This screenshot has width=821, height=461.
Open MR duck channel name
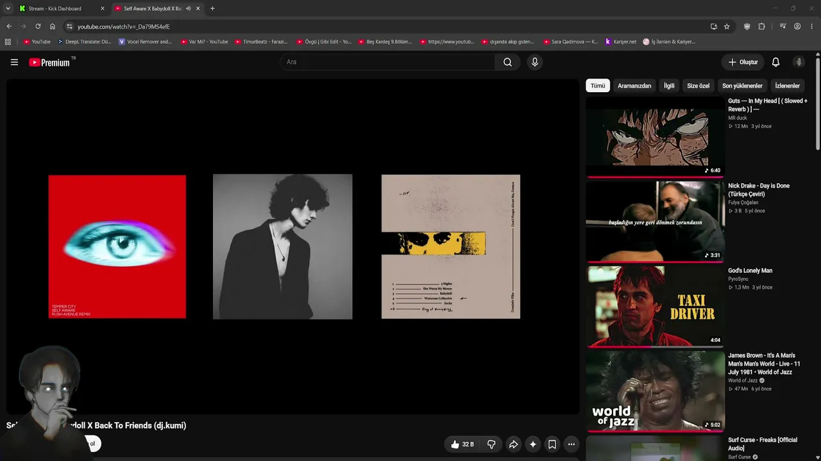coord(738,118)
